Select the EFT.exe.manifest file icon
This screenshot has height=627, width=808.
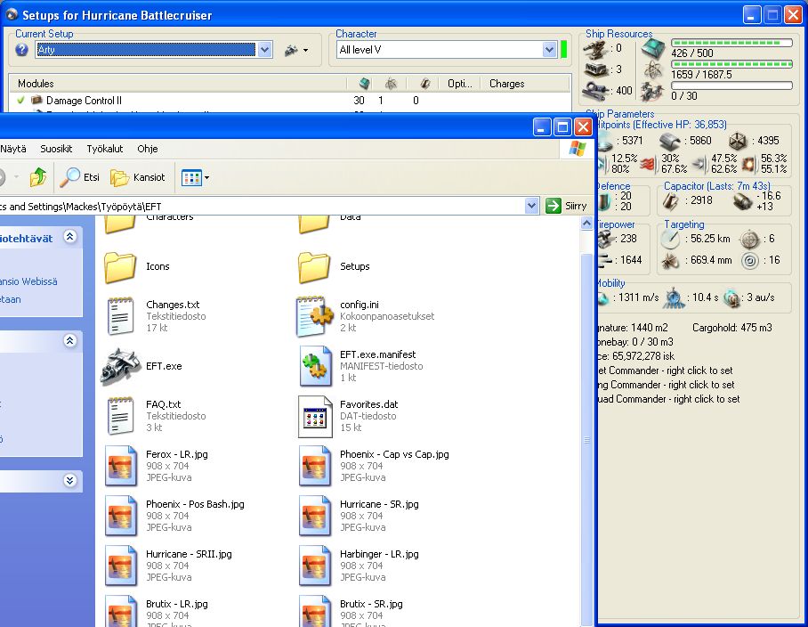click(315, 366)
